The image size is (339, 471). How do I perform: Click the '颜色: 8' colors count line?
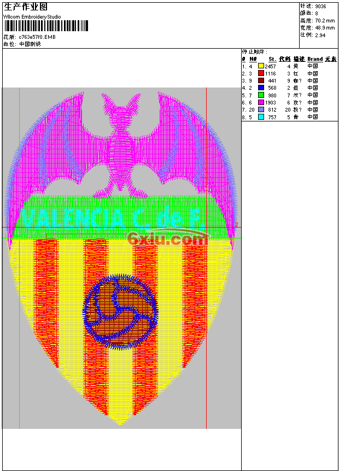(x=309, y=13)
